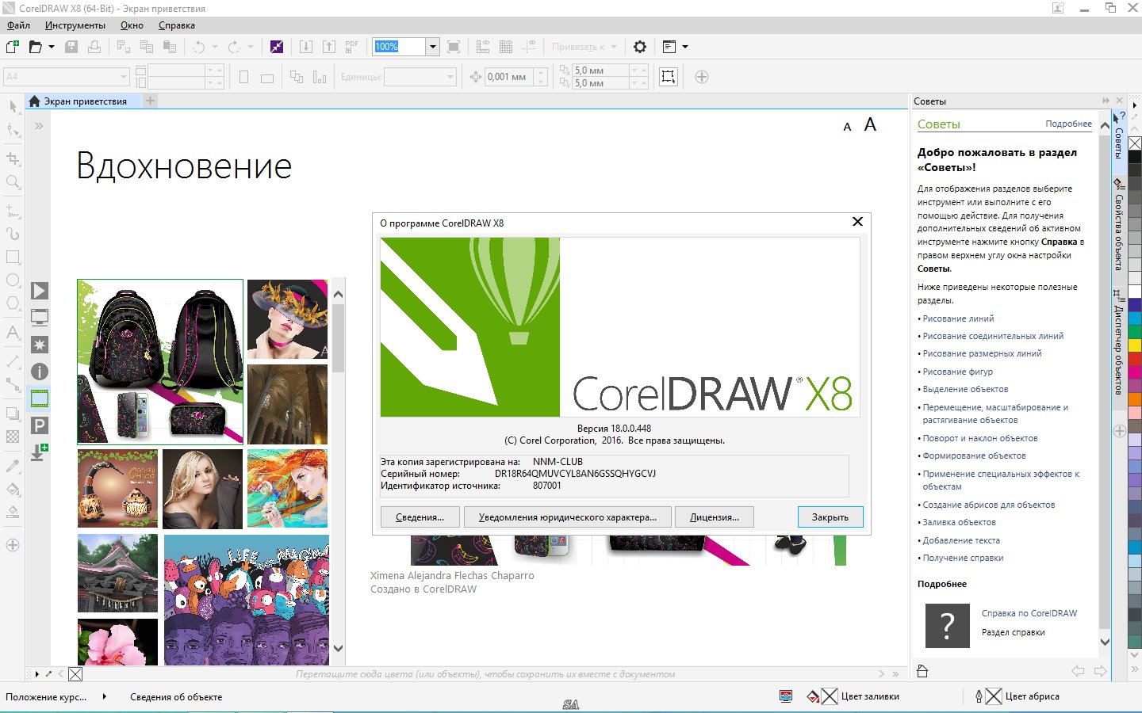1142x713 pixels.
Task: Click the What's New star icon
Action: (40, 345)
